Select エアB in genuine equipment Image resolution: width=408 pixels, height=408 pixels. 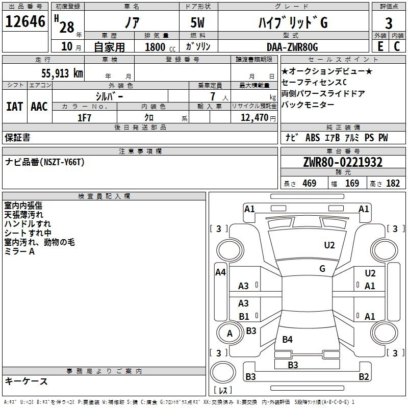(333, 137)
